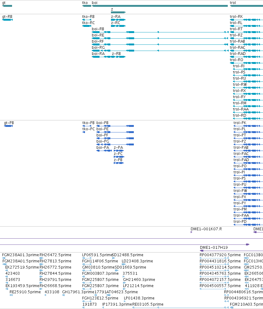Click protein label z-PA
263x309 pixels.
click(x=118, y=148)
